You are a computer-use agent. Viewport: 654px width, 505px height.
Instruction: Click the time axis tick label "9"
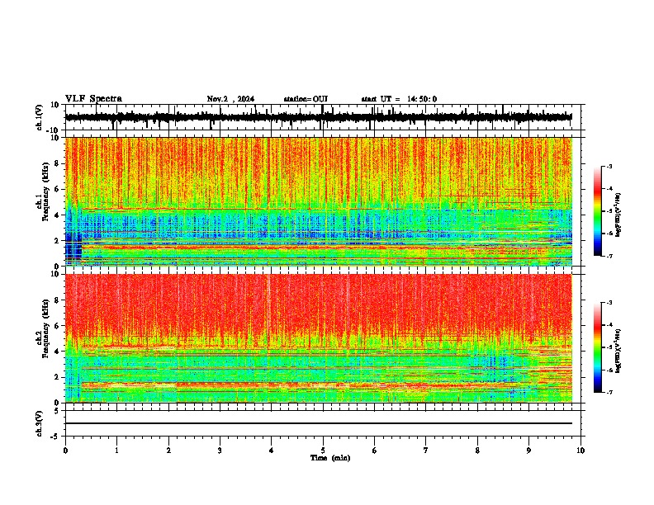click(528, 451)
